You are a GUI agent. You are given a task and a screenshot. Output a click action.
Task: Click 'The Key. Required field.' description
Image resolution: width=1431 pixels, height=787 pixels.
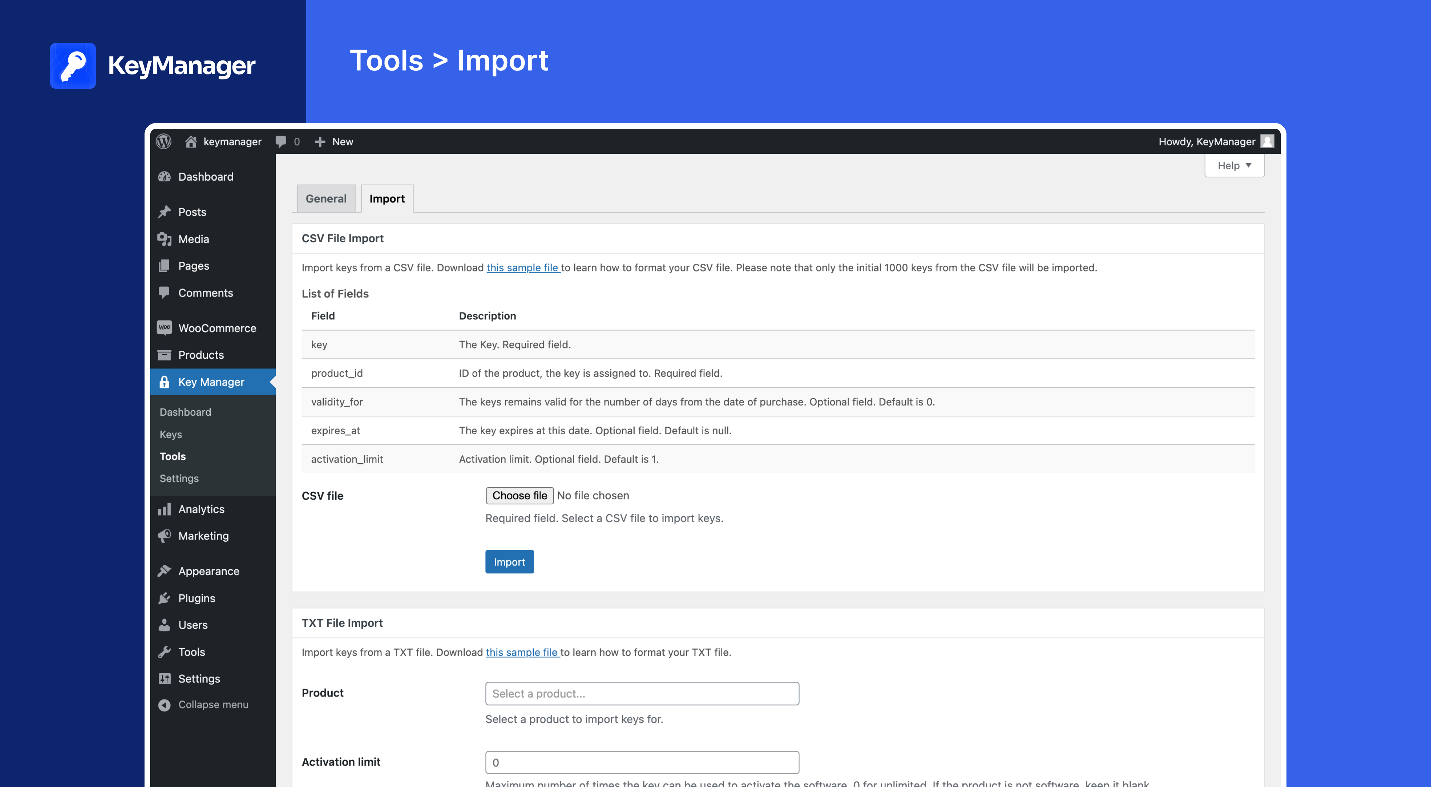coord(514,345)
